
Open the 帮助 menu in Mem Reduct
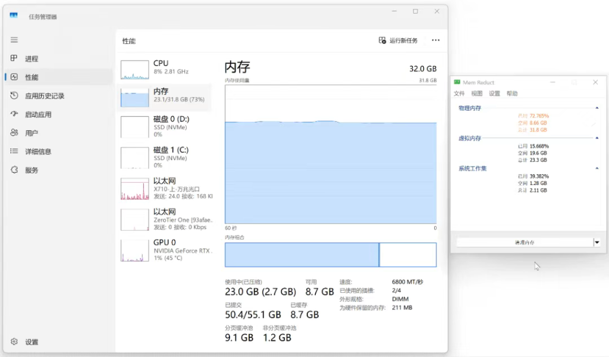512,93
